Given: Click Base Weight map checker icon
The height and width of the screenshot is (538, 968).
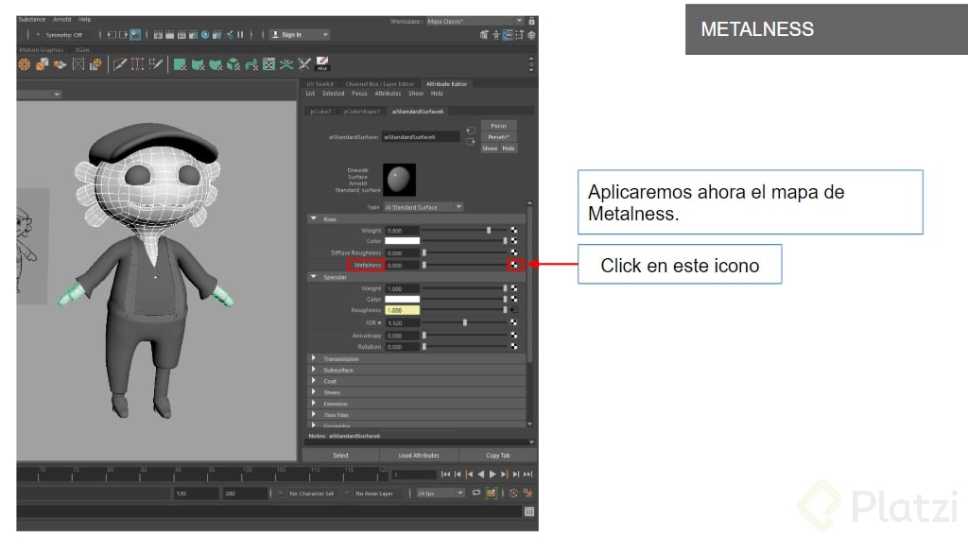Looking at the screenshot, I should tap(513, 231).
